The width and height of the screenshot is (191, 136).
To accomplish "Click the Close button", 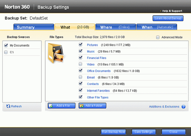I will point(173,132).
